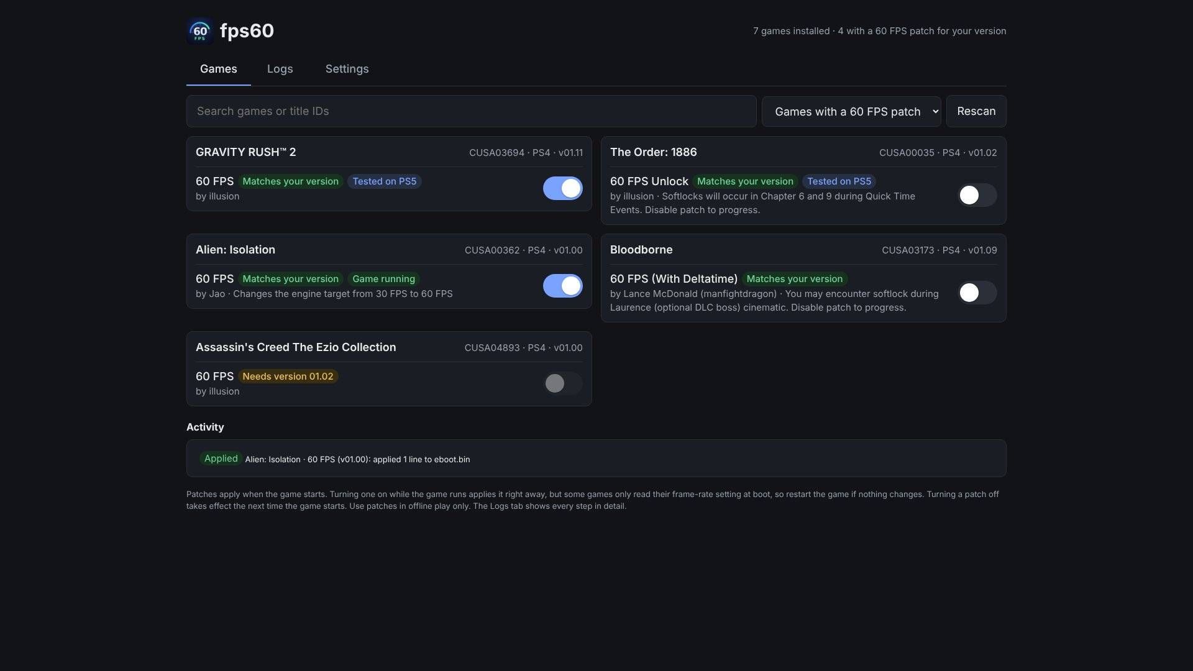
Task: Go to the Settings tab
Action: (x=347, y=69)
